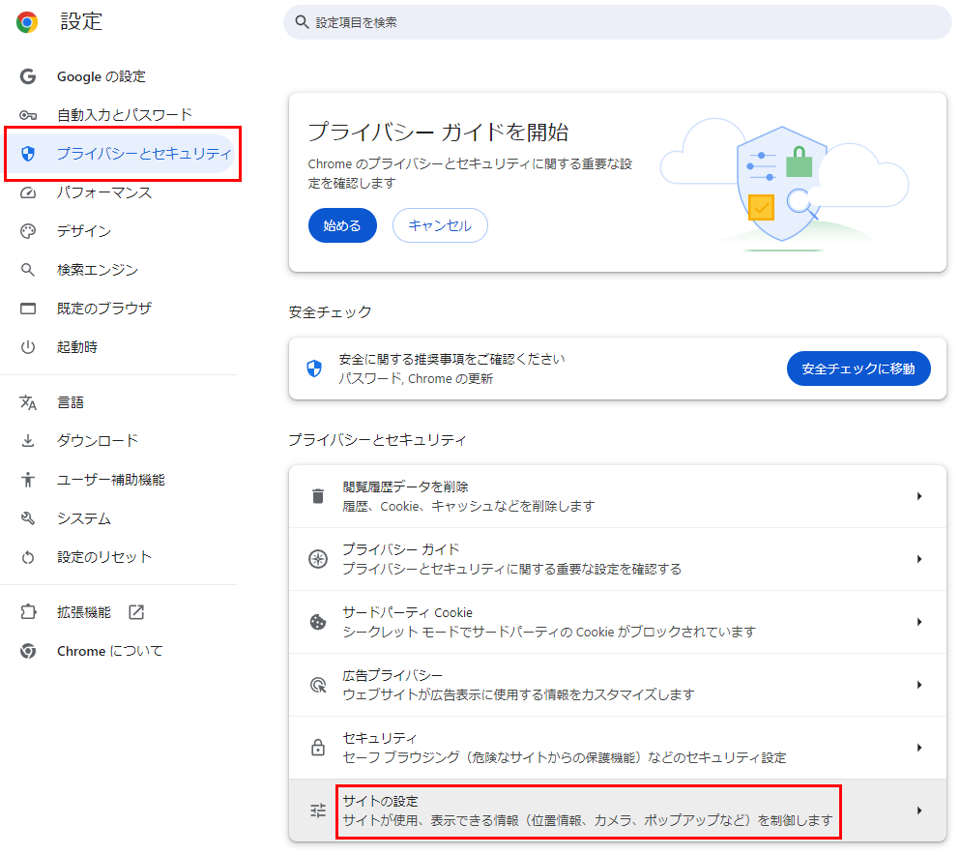
Task: Expand サードパーティ Cookie via its arrow
Action: (x=919, y=622)
